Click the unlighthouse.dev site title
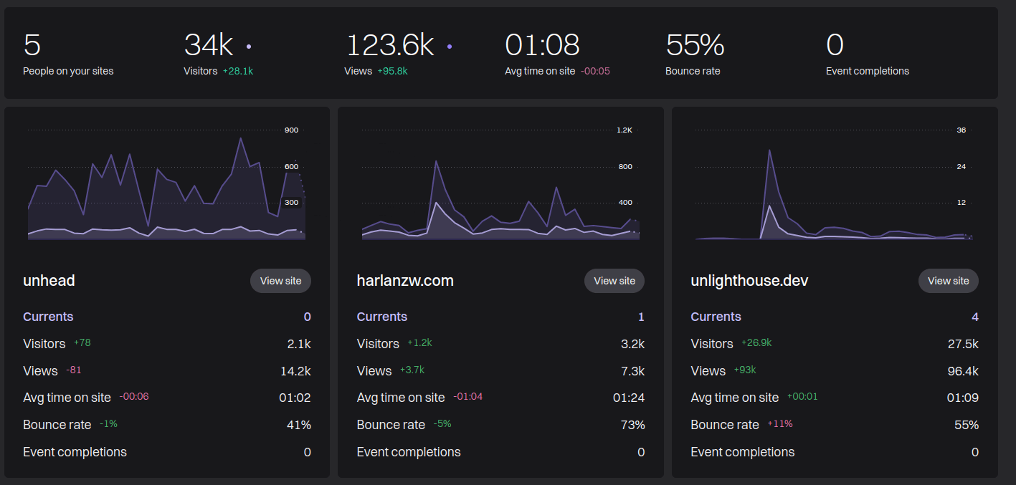Image resolution: width=1016 pixels, height=485 pixels. (749, 281)
